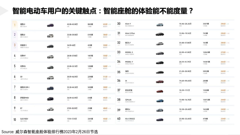Image resolution: width=240 pixels, height=135 pixels.
Task: Click the 260分 score for 海豹
Action: 223,71
